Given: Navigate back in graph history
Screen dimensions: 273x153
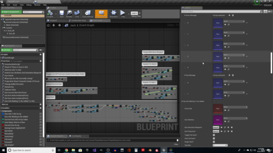Looking at the screenshot, I should click(54, 25).
